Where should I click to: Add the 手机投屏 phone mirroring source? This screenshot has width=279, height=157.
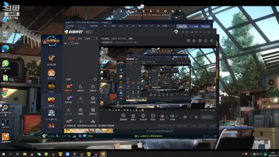point(143,117)
